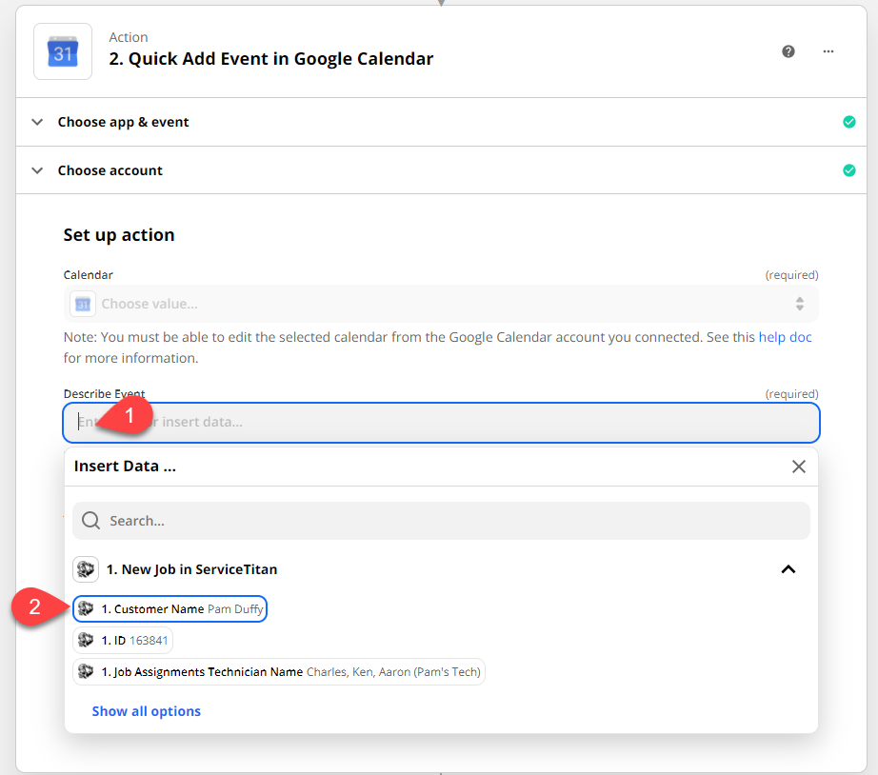Insert the Customer Name Pam Duffy field
The width and height of the screenshot is (878, 775).
click(x=170, y=608)
